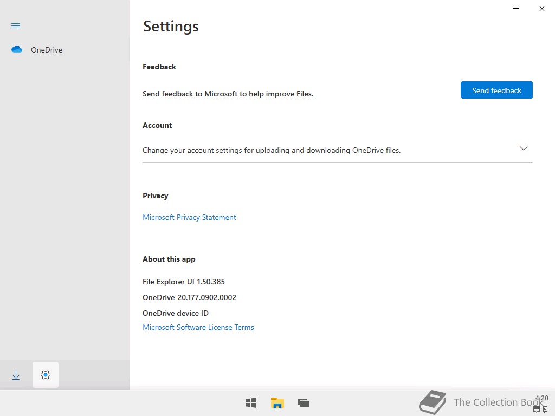Image resolution: width=555 pixels, height=416 pixels.
Task: Click the Settings page title
Action: (171, 27)
